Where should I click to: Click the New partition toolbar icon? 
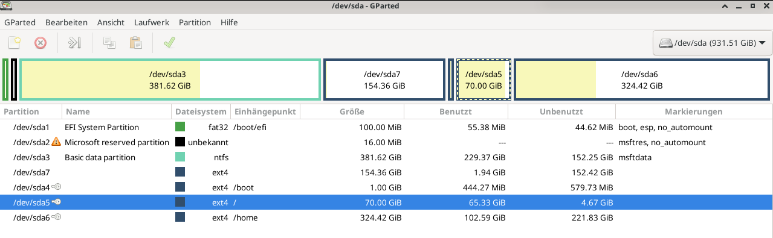click(15, 43)
